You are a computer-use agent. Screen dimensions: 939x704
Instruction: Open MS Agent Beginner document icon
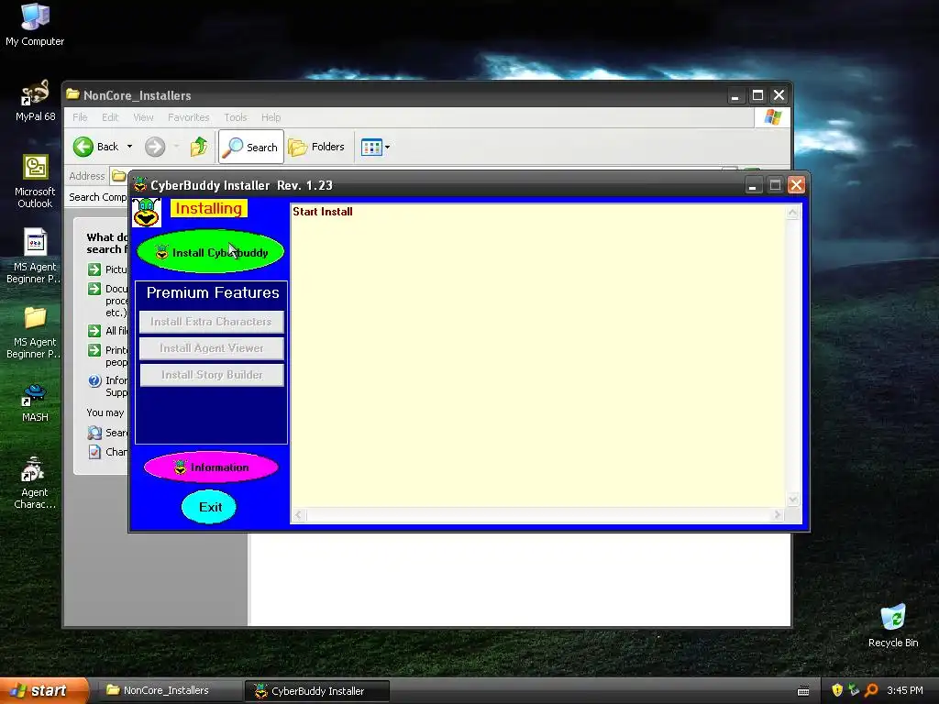point(35,256)
